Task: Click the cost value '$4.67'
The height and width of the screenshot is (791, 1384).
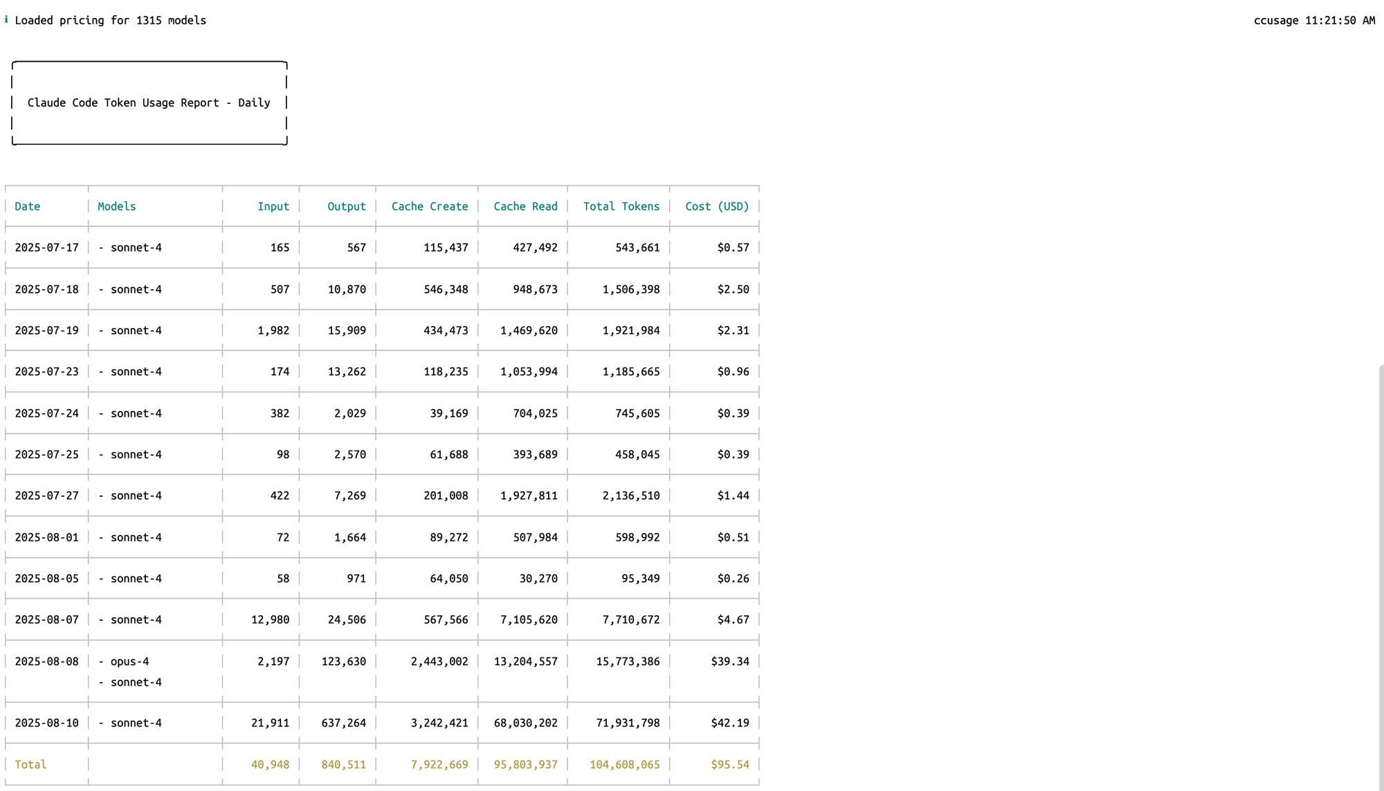Action: coord(733,619)
